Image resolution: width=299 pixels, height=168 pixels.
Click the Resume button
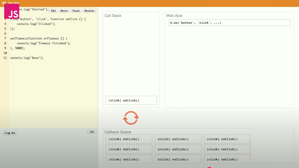89,11
